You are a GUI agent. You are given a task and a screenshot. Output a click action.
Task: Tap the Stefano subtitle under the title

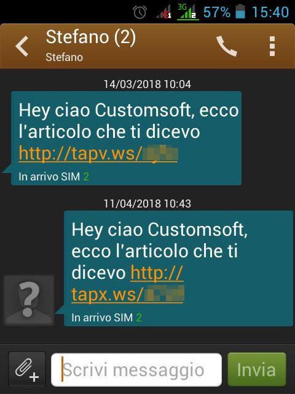tap(64, 57)
